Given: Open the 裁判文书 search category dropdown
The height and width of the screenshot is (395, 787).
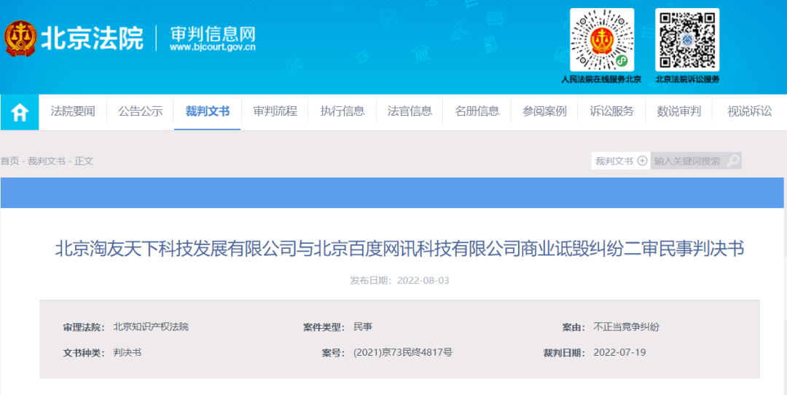Looking at the screenshot, I should pyautogui.click(x=621, y=161).
